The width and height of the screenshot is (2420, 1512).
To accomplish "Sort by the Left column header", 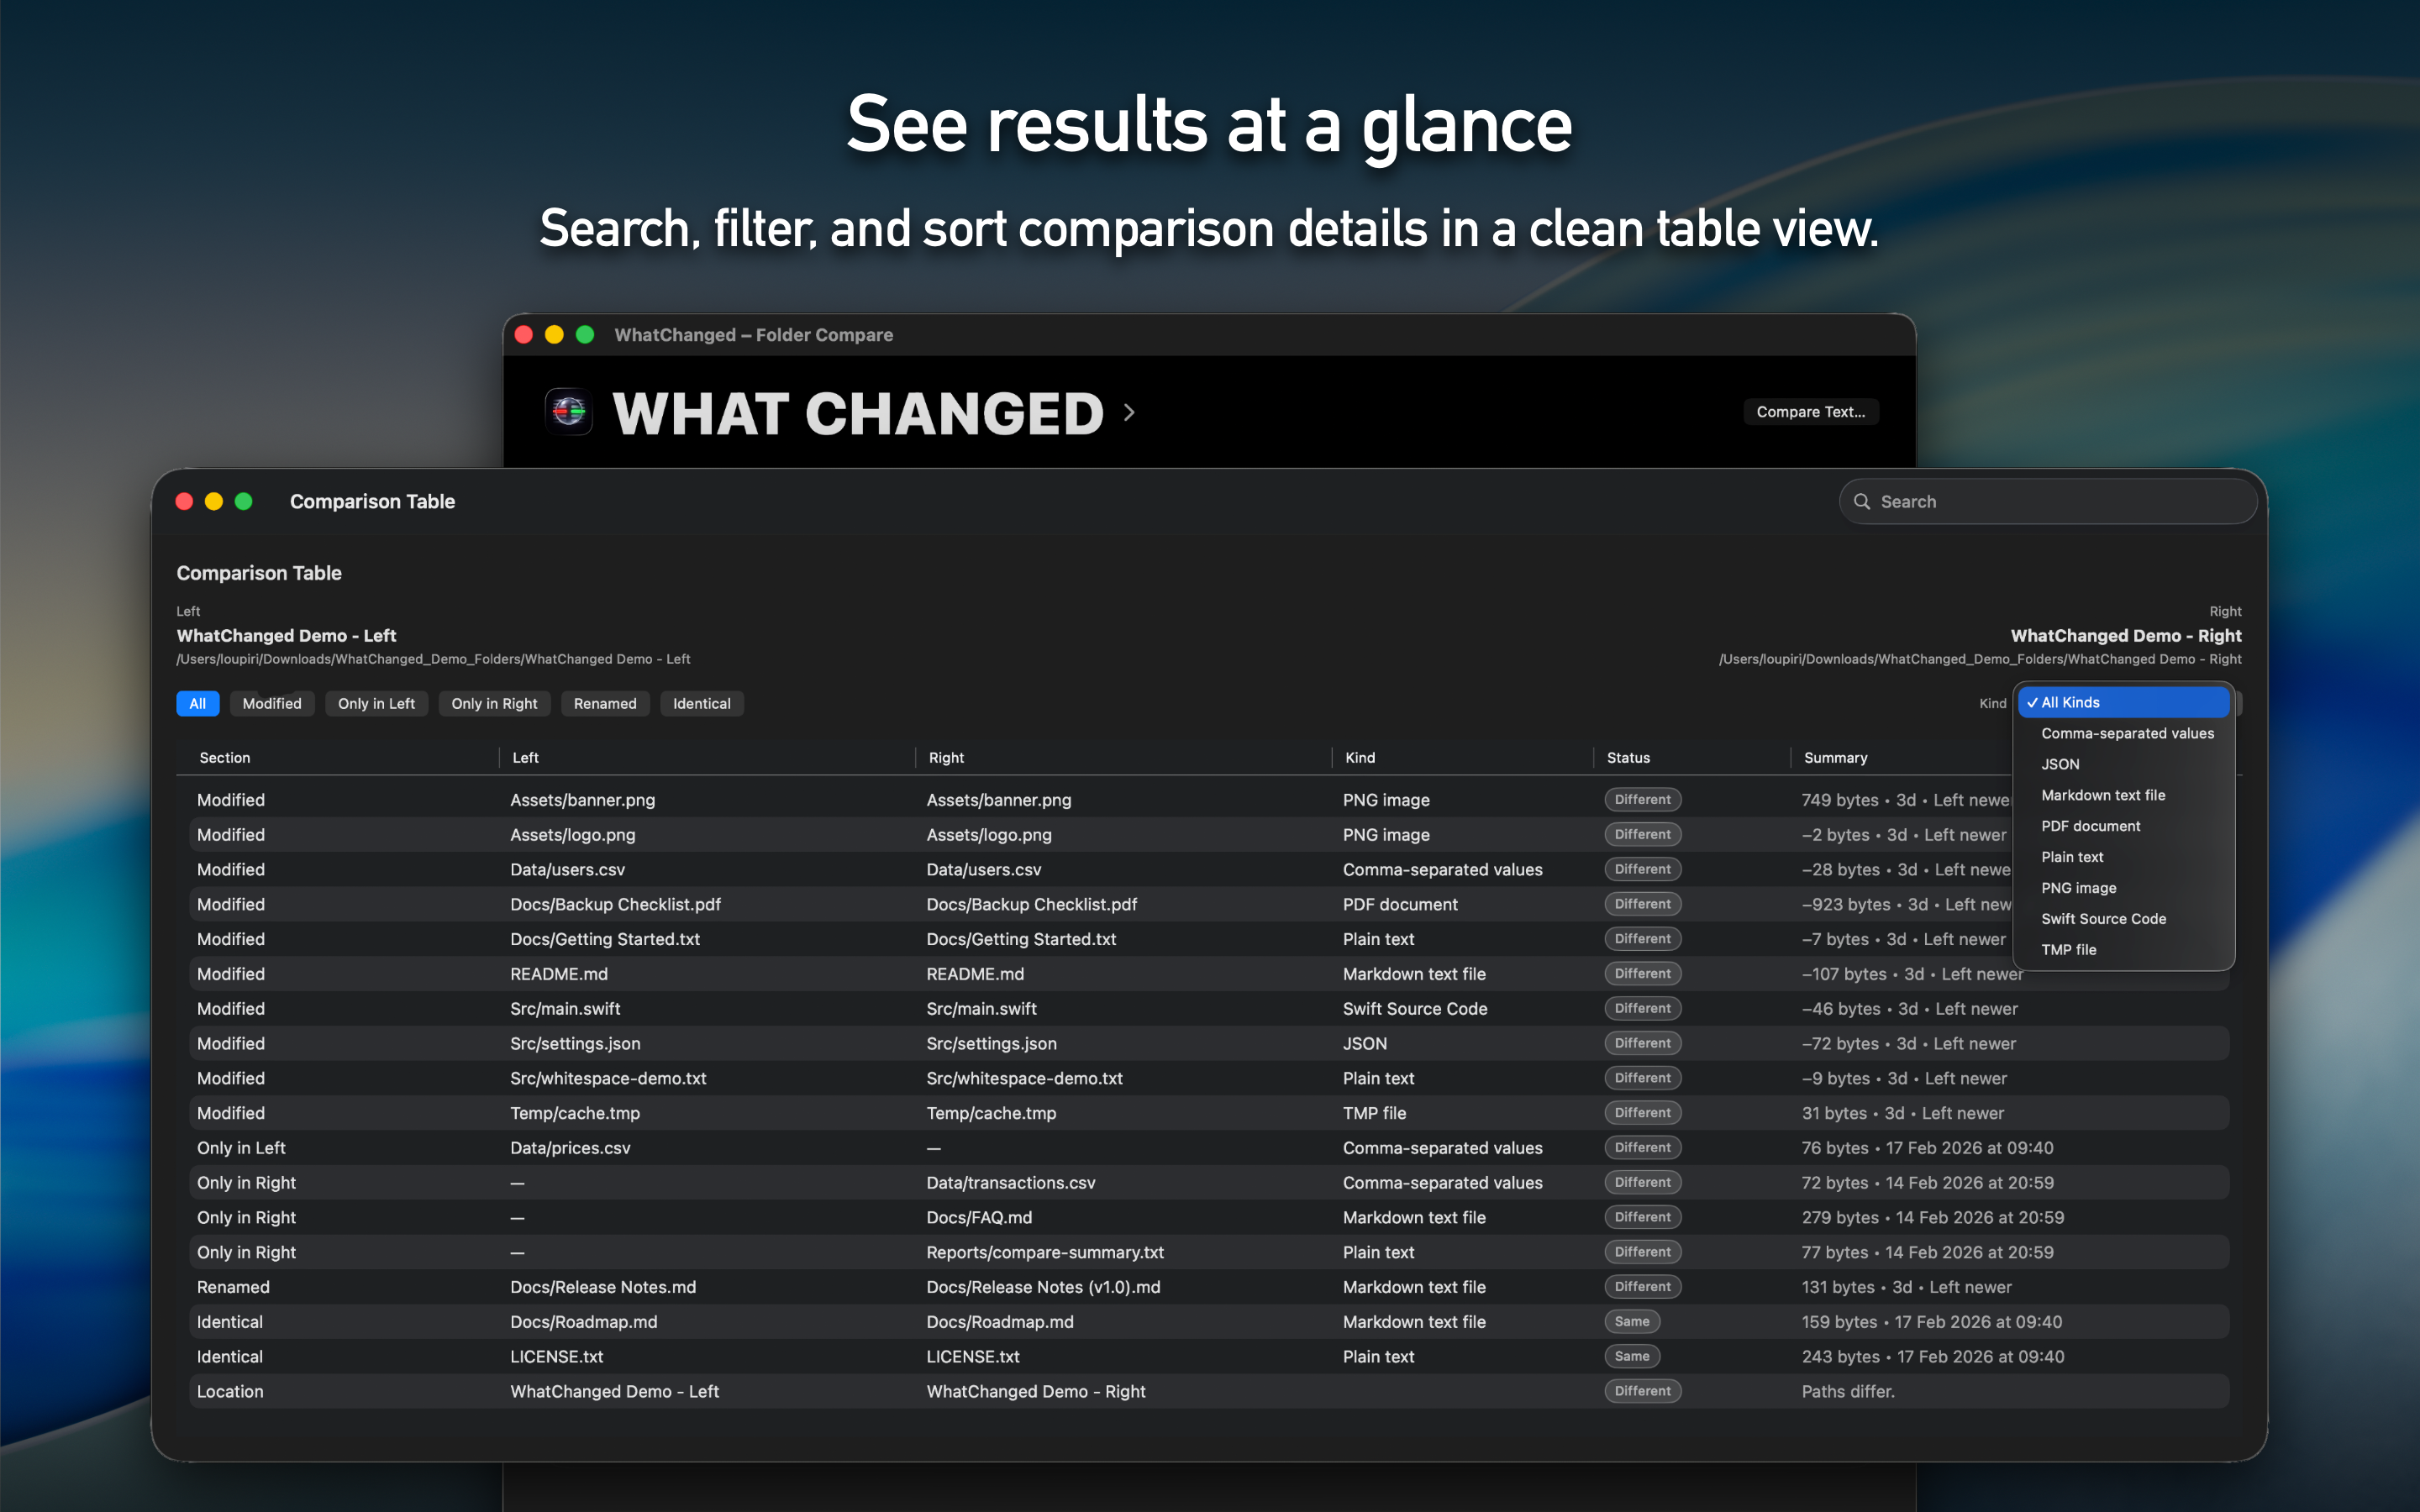I will click(x=525, y=757).
